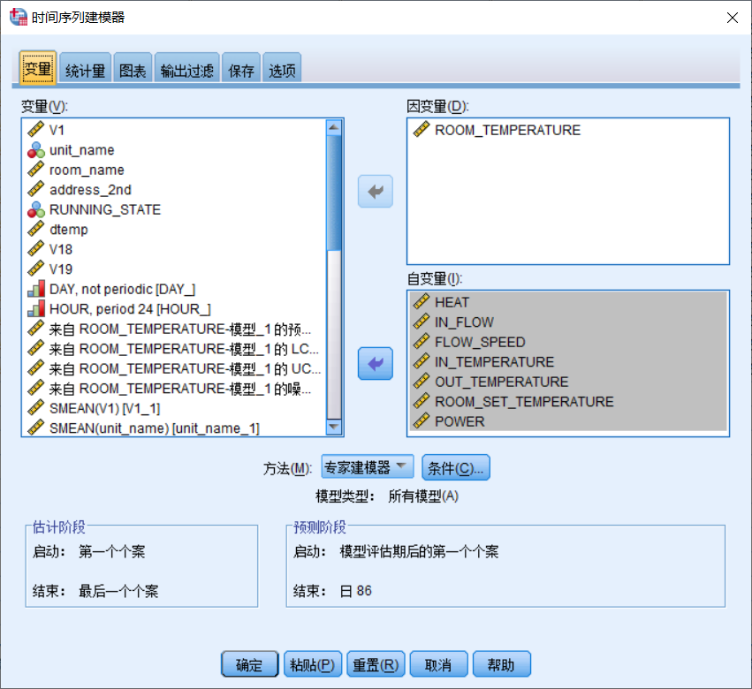Open the 图表 tab
Viewport: 752px width, 689px height.
tap(133, 70)
